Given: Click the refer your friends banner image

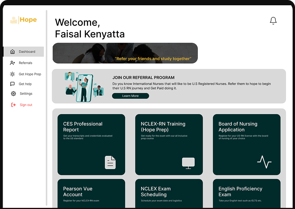Looking at the screenshot, I should coord(125,53).
